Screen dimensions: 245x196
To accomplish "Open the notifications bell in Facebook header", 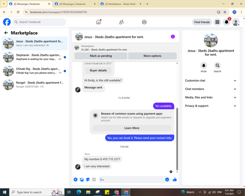I will pos(226,22).
